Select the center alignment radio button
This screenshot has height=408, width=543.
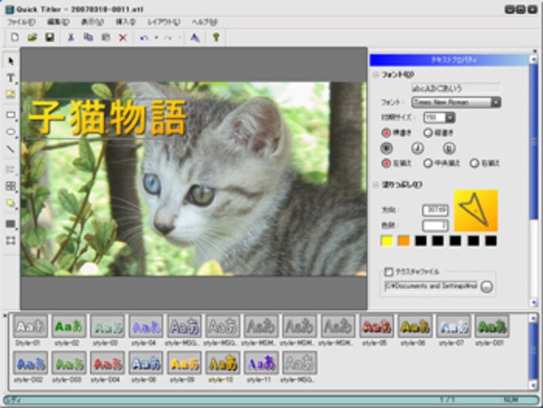(428, 163)
